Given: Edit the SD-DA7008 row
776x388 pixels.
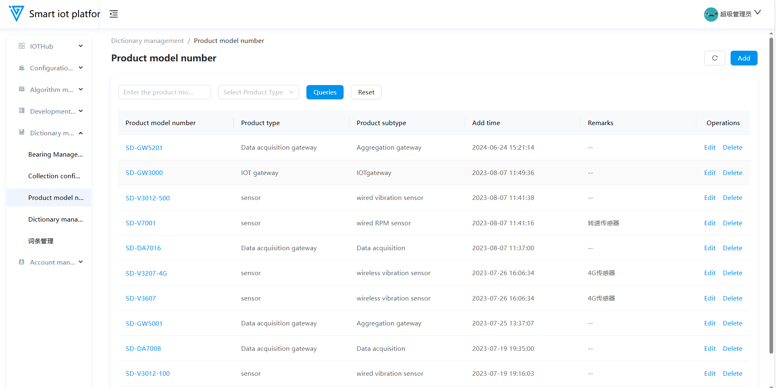Looking at the screenshot, I should [710, 349].
